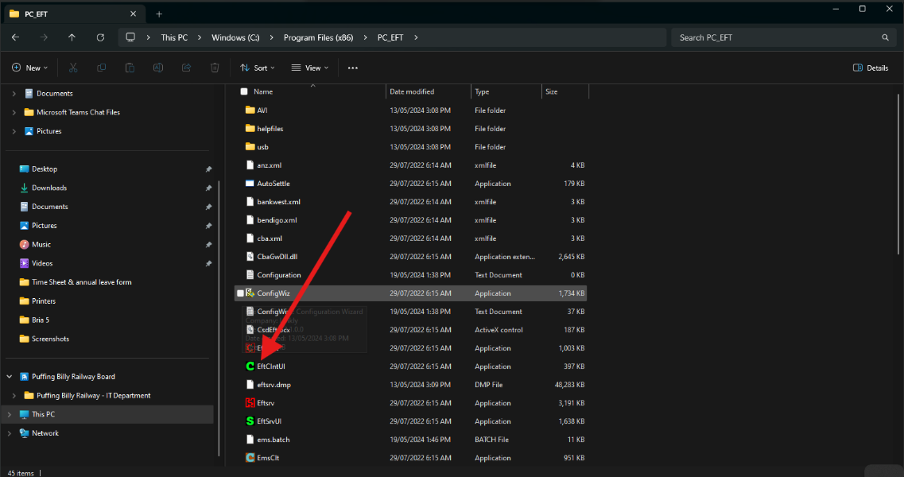Click the AutoSettle application icon
Screen dimensions: 904x477
250,184
